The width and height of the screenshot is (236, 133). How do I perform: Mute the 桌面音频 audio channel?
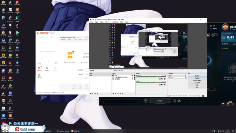pyautogui.click(x=162, y=85)
